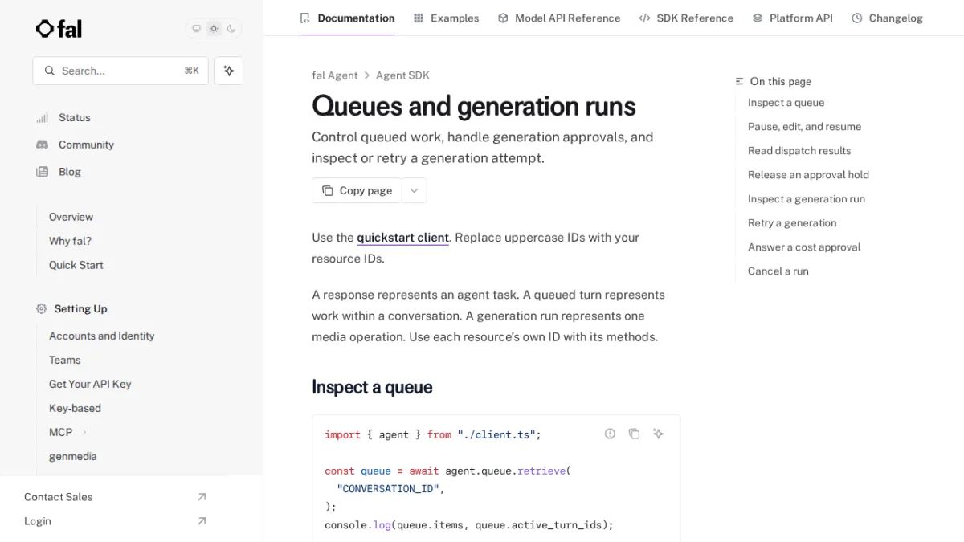The width and height of the screenshot is (964, 542).
Task: Click the code block Ask AI sparkle
Action: pyautogui.click(x=659, y=434)
